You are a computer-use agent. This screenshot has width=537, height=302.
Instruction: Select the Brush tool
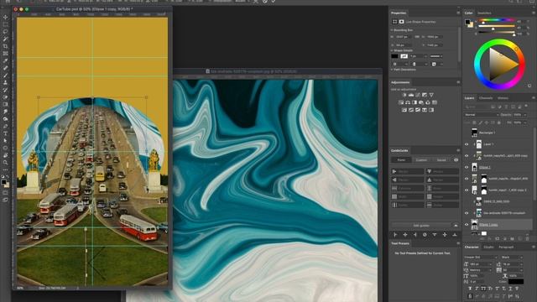[5, 75]
